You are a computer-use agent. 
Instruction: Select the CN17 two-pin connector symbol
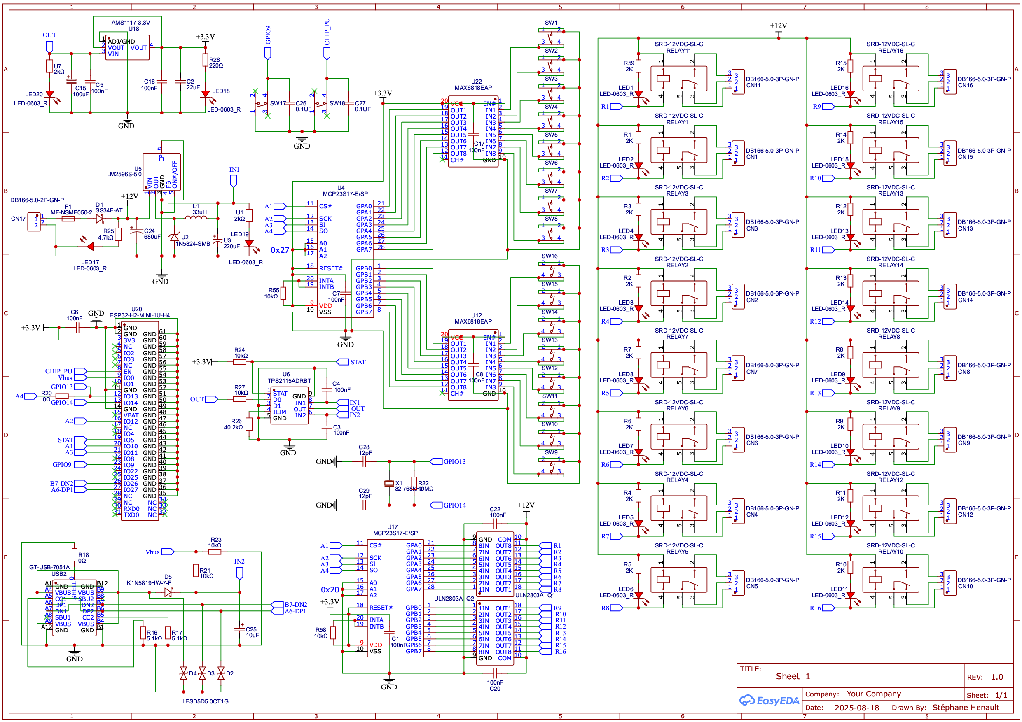point(34,221)
